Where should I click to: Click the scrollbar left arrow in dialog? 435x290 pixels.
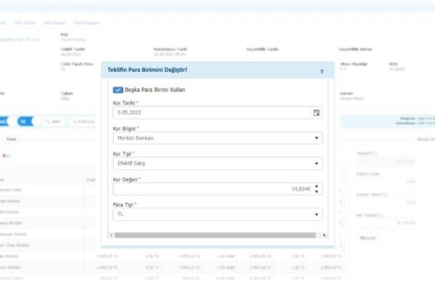tap(111, 235)
